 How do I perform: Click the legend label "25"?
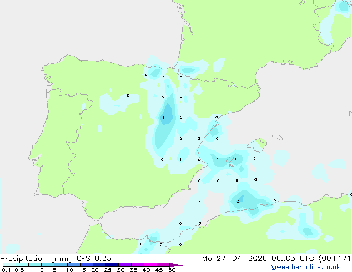pyautogui.click(x=108, y=270)
